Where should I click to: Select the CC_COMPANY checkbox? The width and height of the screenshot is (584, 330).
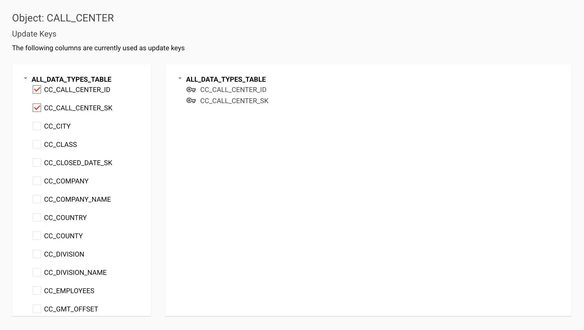pyautogui.click(x=37, y=181)
